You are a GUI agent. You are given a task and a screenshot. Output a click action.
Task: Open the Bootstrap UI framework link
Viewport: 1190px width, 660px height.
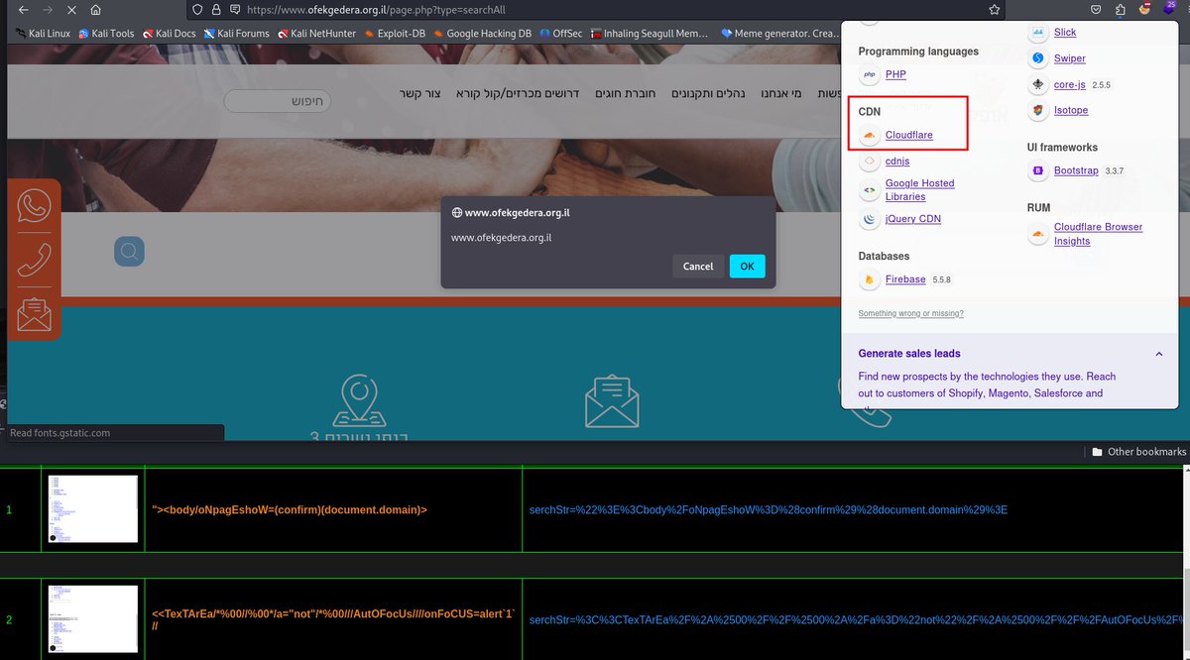[x=1076, y=170]
